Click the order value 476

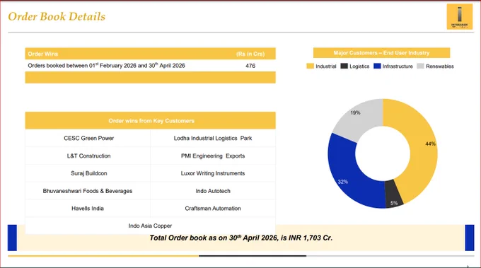250,66
